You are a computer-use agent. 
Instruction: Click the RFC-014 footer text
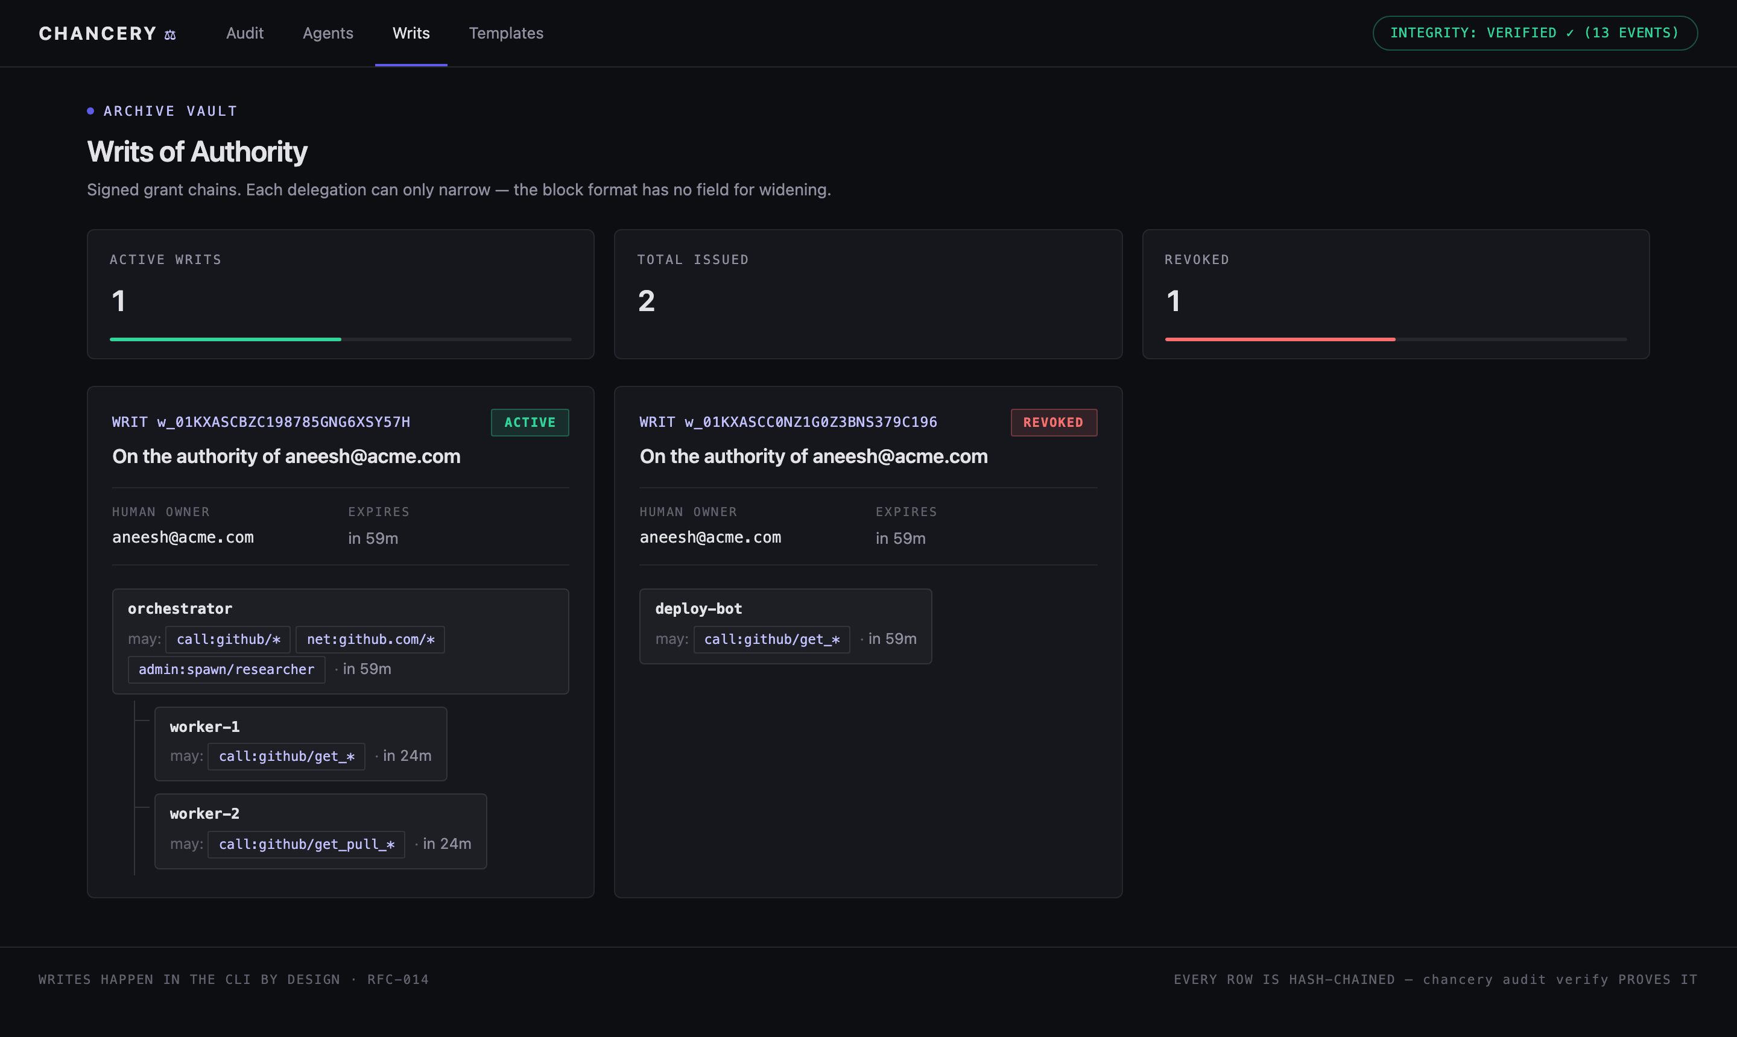[397, 980]
